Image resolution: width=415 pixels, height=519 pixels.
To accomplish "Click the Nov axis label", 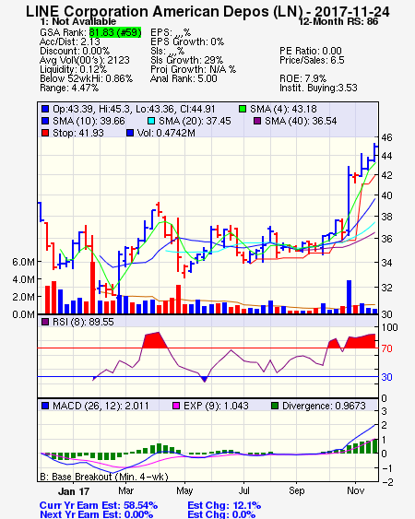I will coord(356,490).
